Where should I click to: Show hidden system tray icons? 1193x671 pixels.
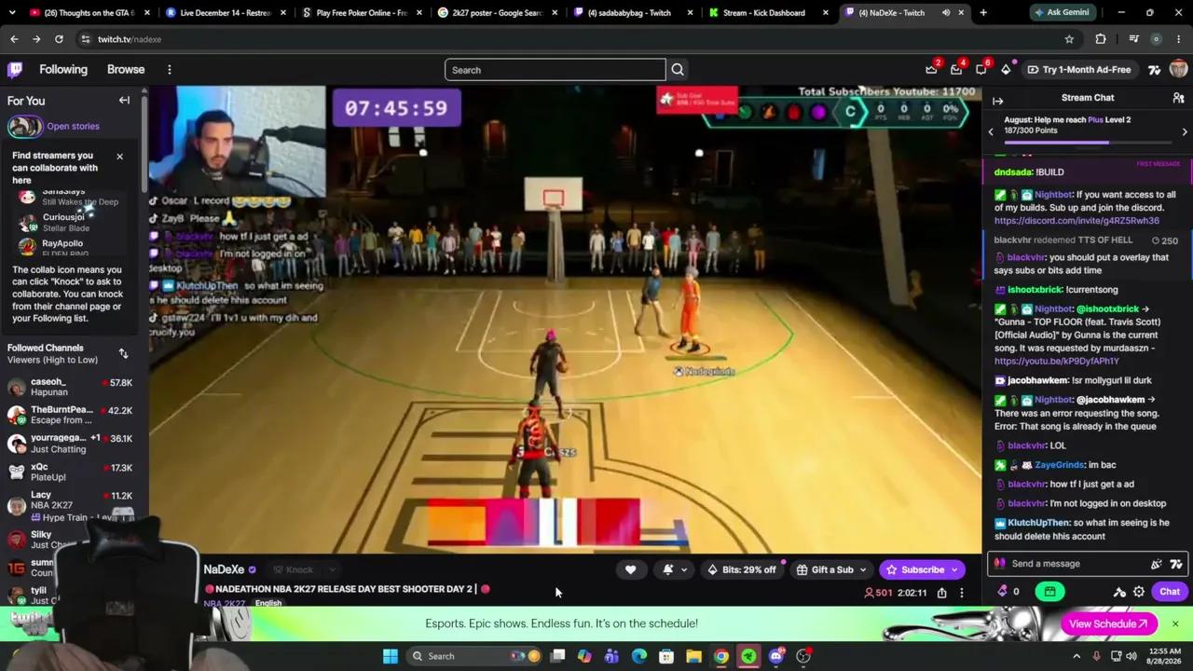point(1076,656)
